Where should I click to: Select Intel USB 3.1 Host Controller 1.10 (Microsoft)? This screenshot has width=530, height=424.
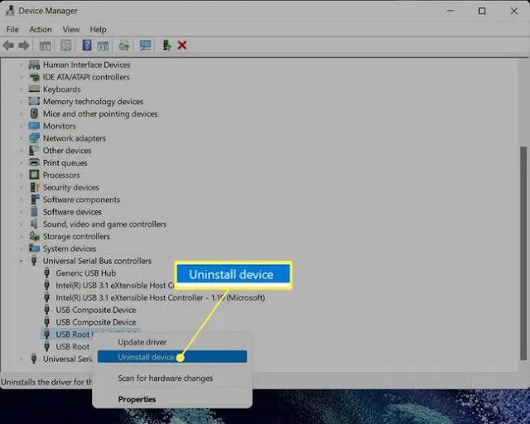[x=160, y=297]
